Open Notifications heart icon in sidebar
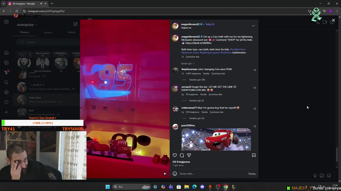 pos(6,102)
